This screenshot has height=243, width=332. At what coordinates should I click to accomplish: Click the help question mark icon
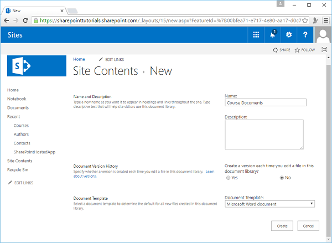point(305,34)
